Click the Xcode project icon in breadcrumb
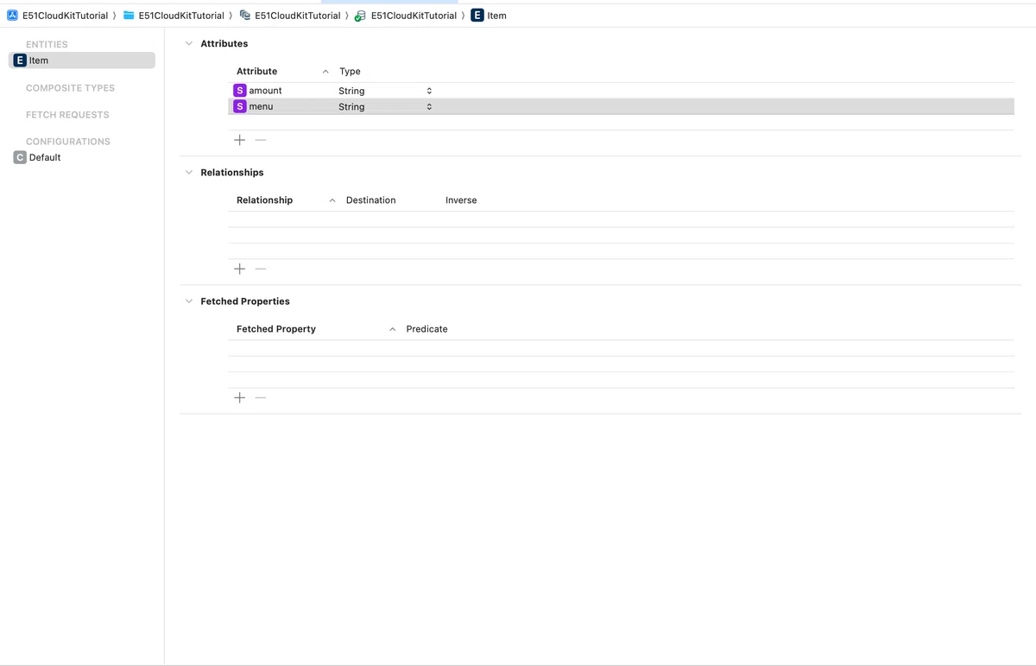Image resolution: width=1036 pixels, height=666 pixels. click(x=12, y=16)
